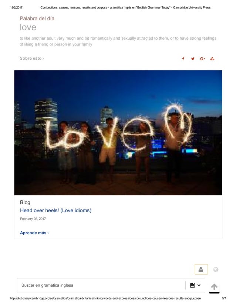Screen dimensions: 236x306
Task: Click the word of the day 'love'
Action: (28, 27)
